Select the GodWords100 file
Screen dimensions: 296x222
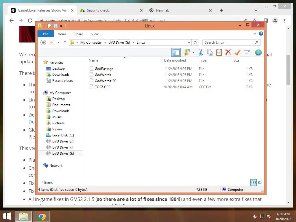pos(106,81)
